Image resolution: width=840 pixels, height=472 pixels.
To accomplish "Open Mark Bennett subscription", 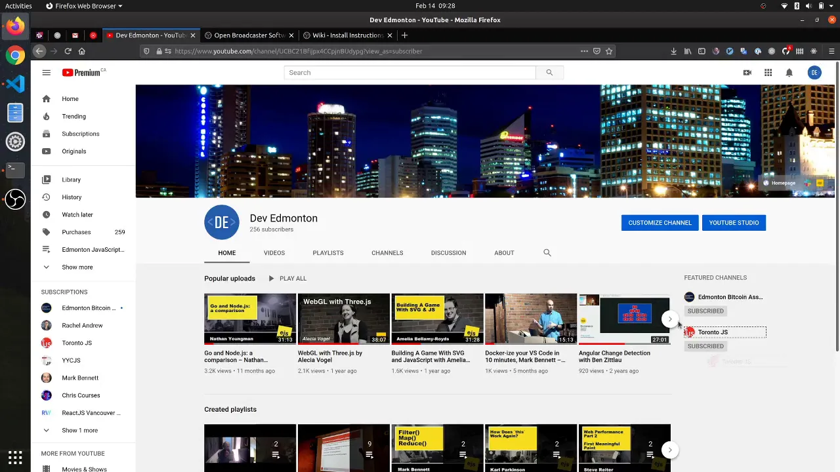I will (83, 378).
